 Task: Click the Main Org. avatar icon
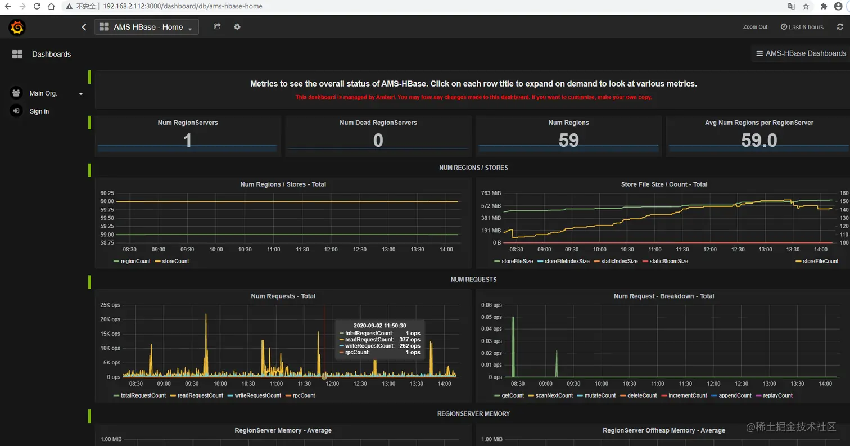(x=16, y=93)
